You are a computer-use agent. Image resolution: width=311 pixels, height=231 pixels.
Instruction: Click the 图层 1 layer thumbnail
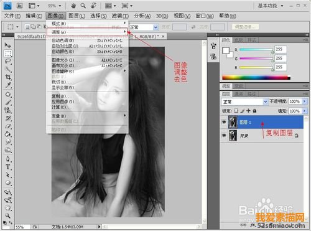coord(233,122)
